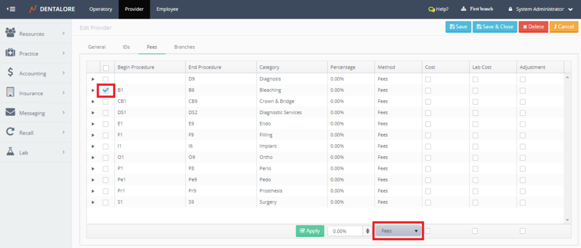This screenshot has width=581, height=248.
Task: Click the Messaging envelope icon
Action: point(10,112)
